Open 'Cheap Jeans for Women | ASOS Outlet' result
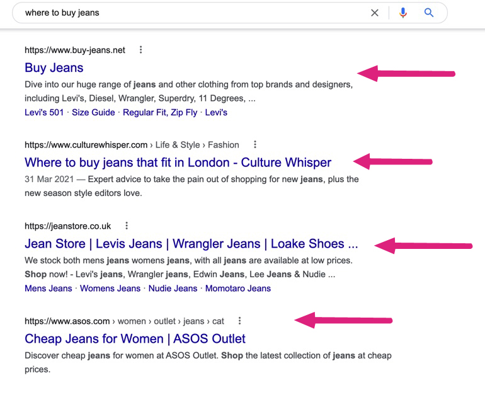This screenshot has width=485, height=397. 135,339
